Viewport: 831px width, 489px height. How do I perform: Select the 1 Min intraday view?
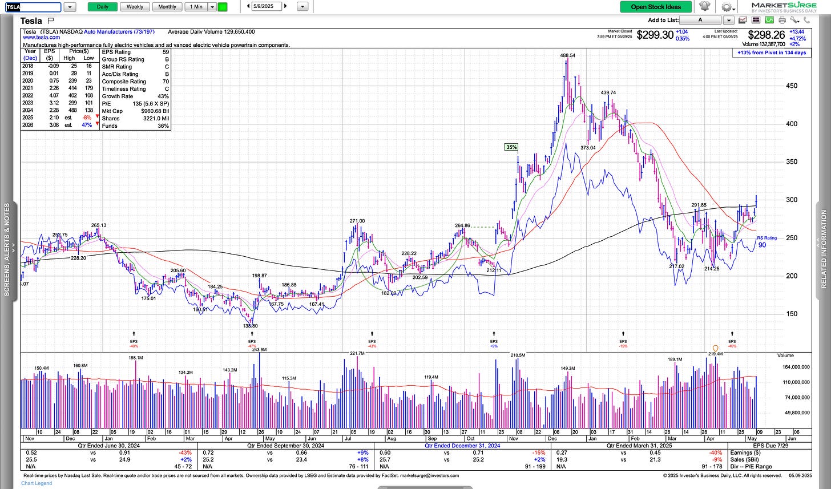point(196,7)
